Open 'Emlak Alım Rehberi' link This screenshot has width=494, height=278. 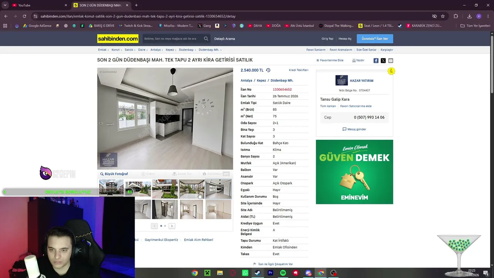[x=198, y=240]
